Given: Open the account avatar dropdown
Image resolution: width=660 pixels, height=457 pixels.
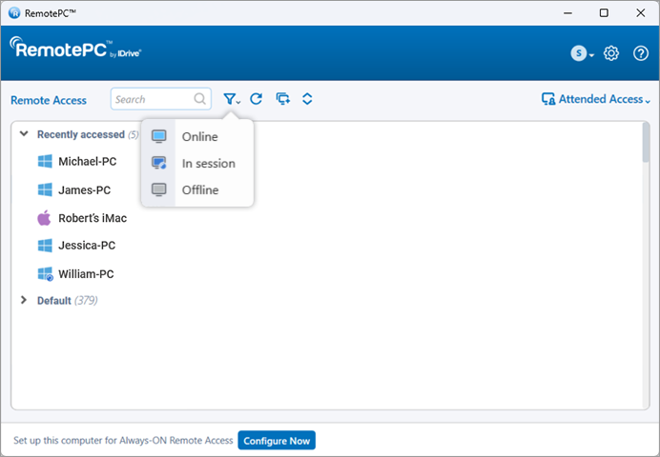Looking at the screenshot, I should tap(582, 53).
